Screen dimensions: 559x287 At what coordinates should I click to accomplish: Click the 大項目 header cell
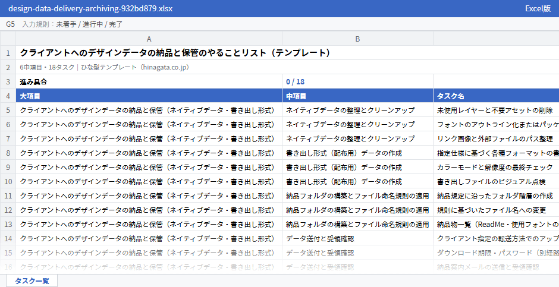click(149, 96)
